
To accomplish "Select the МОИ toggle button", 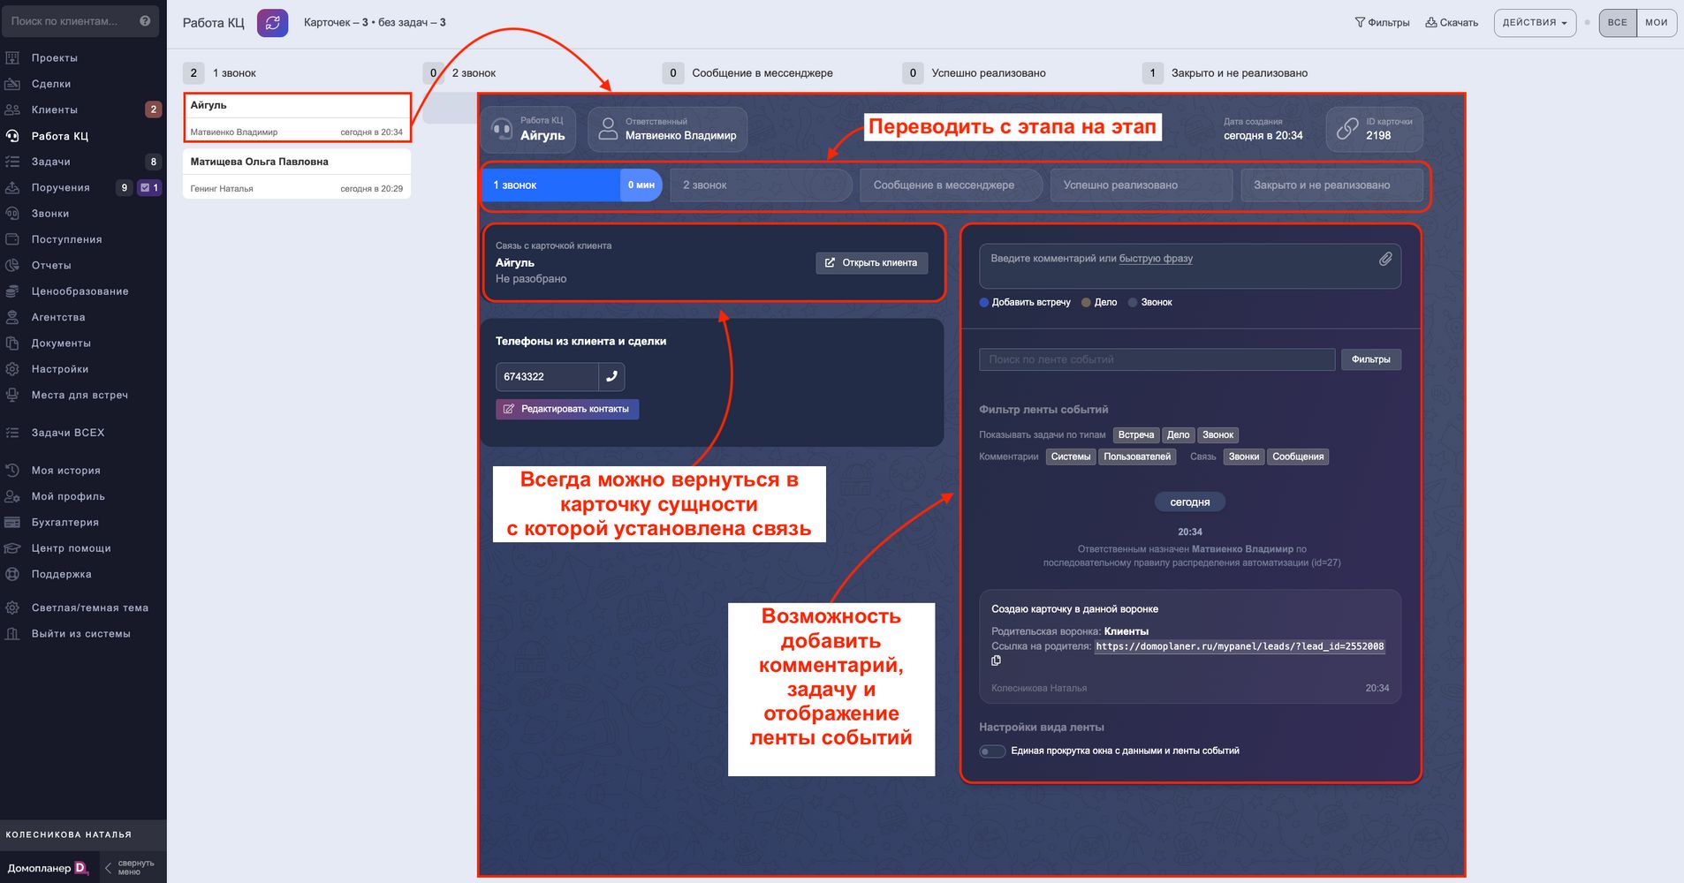I will 1657,23.
